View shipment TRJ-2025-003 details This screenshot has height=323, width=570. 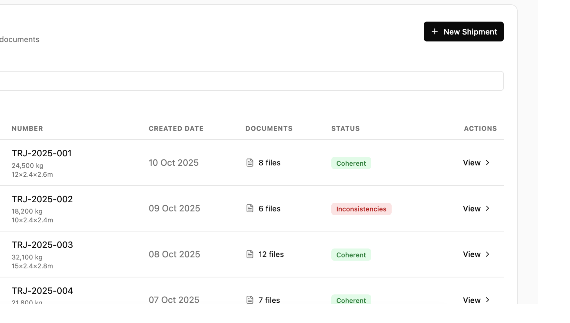472,254
